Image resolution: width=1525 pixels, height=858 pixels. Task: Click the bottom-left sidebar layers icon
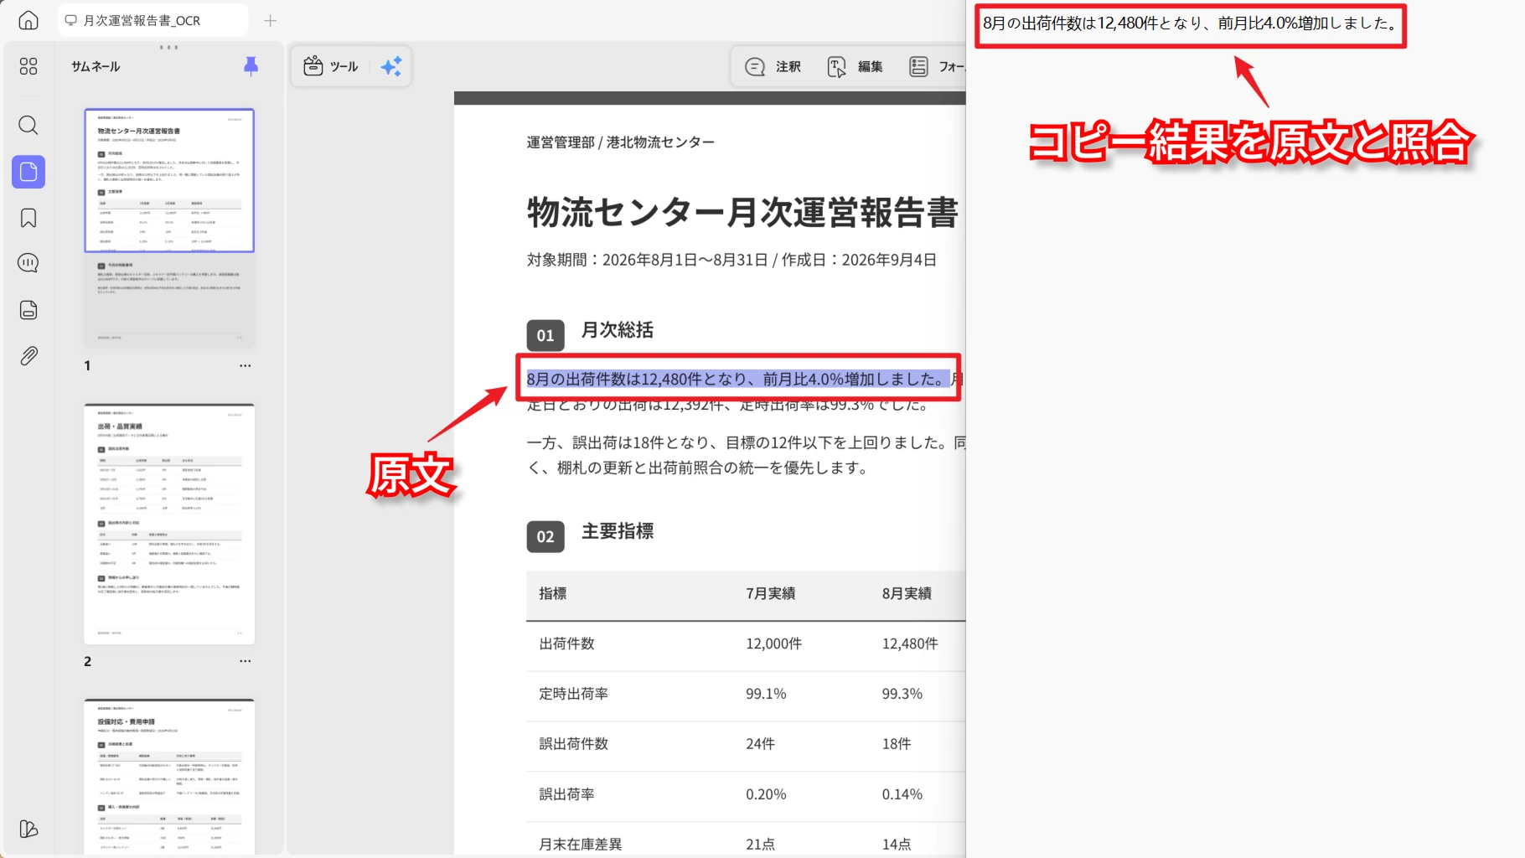(28, 829)
